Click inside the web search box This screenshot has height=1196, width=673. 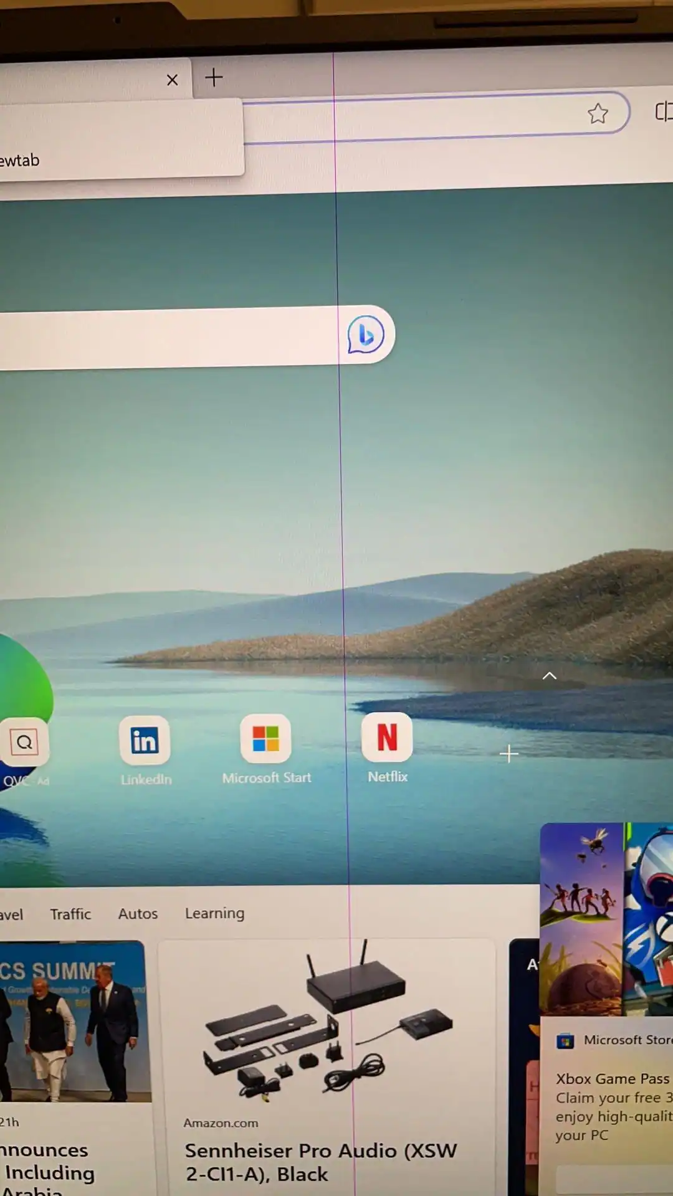[x=168, y=338]
